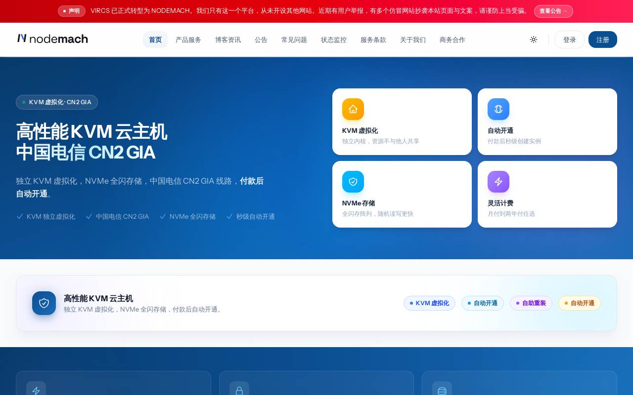Click the checkmark text NVMe 全闪存储

tap(192, 216)
